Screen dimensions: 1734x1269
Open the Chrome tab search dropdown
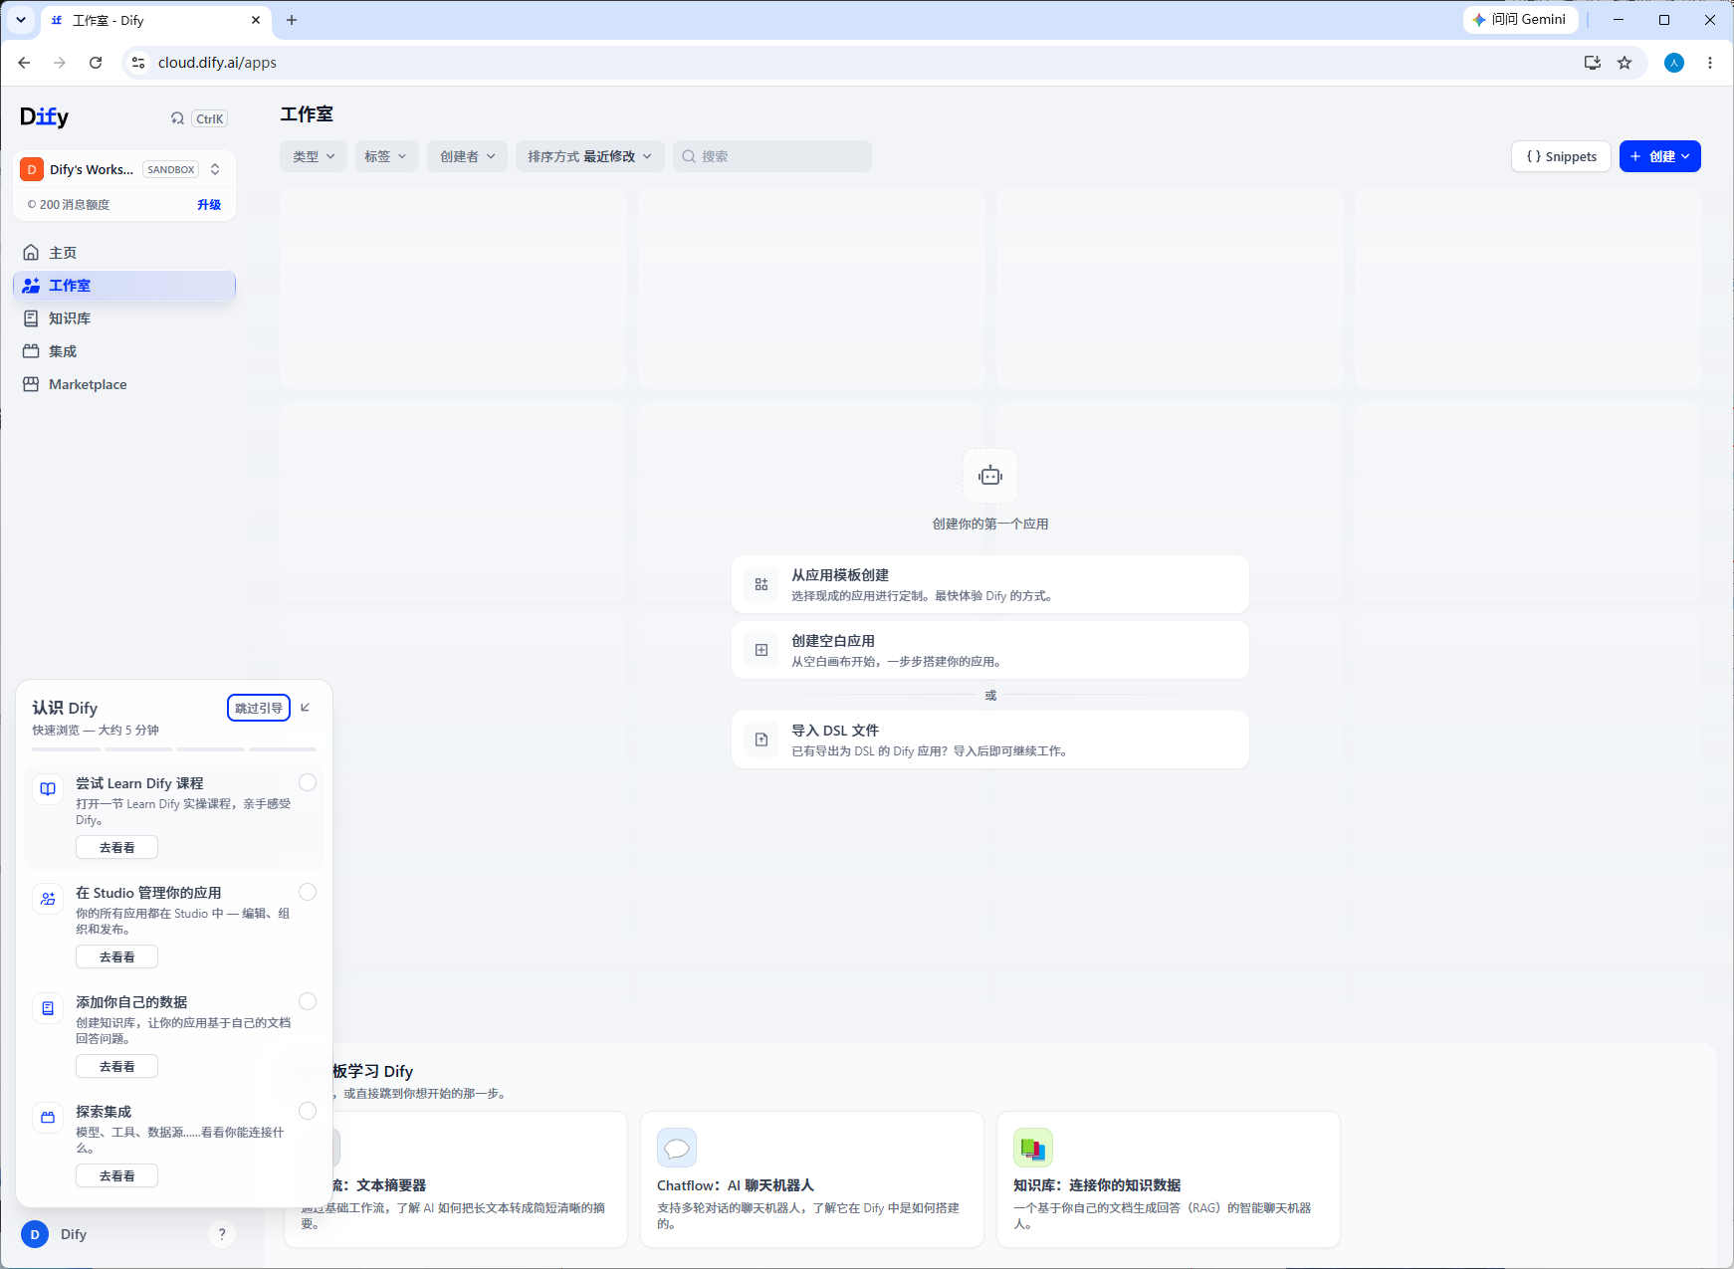(20, 20)
